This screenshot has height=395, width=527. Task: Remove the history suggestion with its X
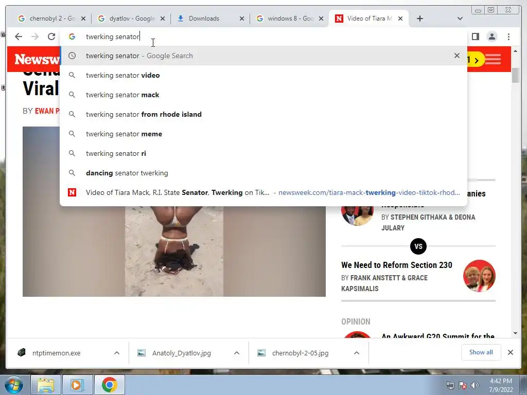pos(457,56)
